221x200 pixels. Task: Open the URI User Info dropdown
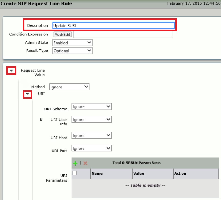(x=91, y=120)
